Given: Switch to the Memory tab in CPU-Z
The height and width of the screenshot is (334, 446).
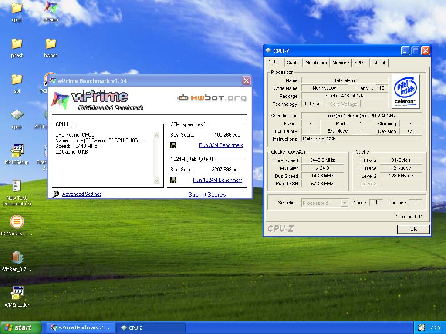Looking at the screenshot, I should (x=341, y=63).
